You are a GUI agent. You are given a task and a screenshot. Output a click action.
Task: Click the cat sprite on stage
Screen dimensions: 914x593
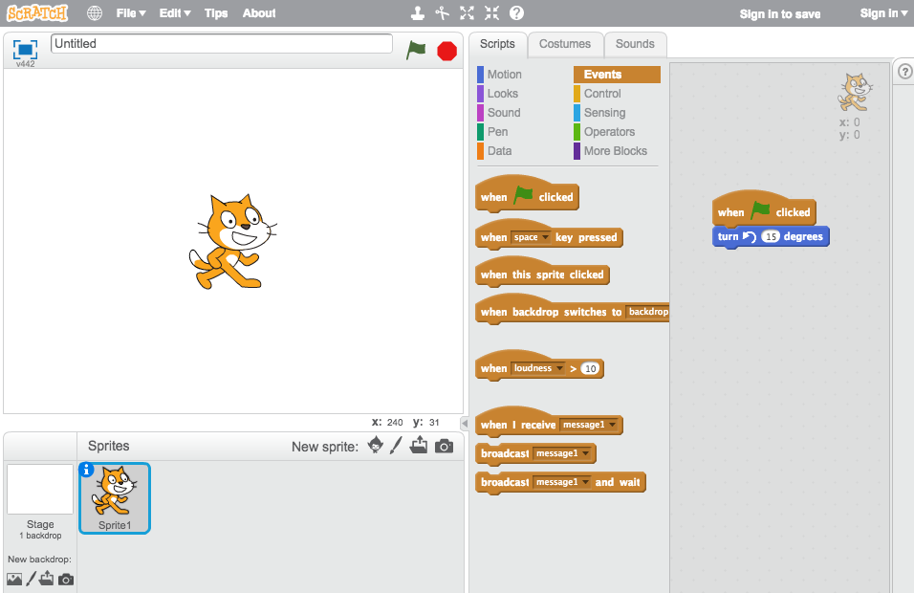point(232,241)
